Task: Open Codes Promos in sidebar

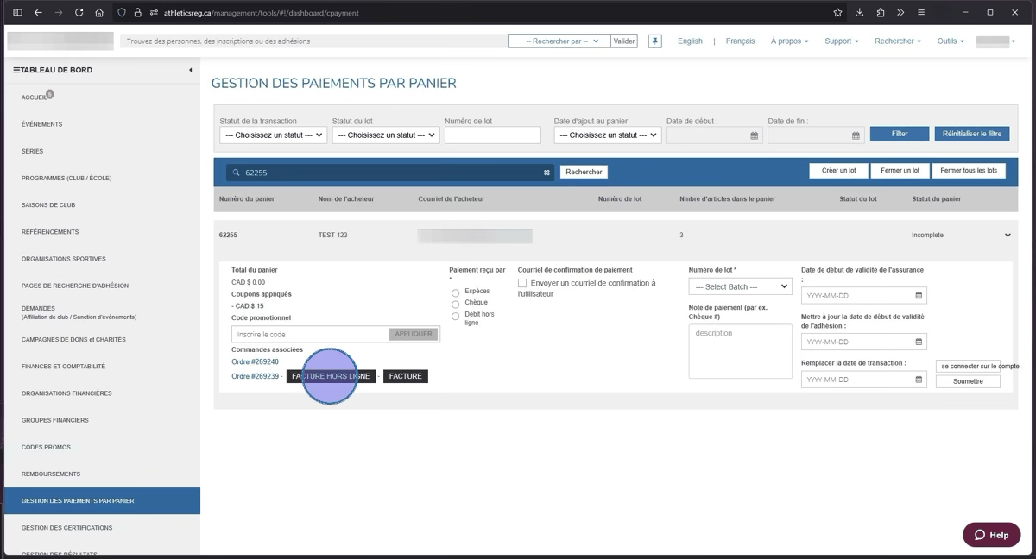Action: (x=46, y=447)
